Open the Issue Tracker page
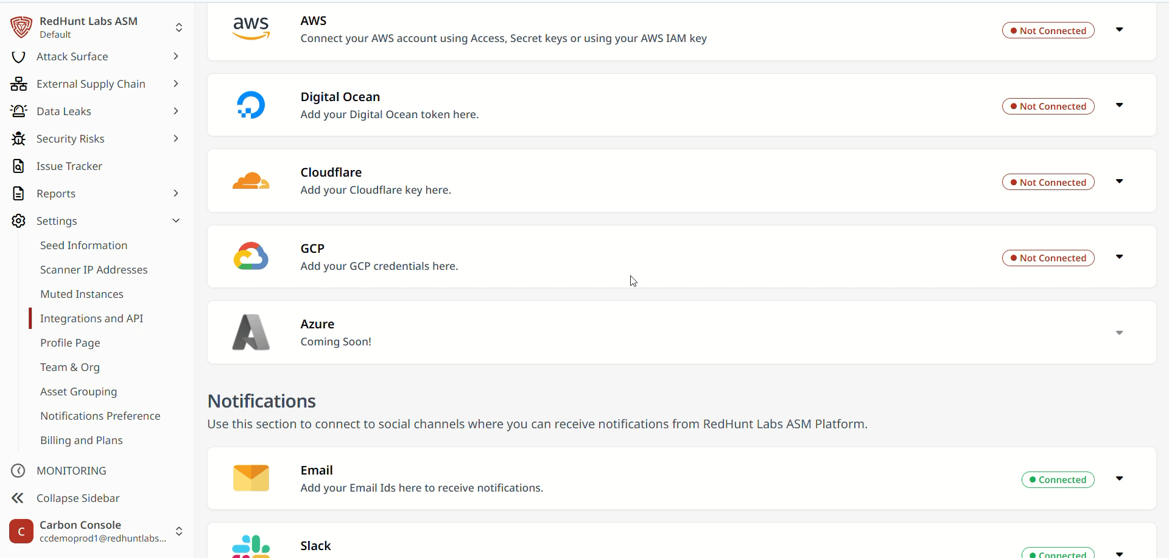 pos(69,166)
